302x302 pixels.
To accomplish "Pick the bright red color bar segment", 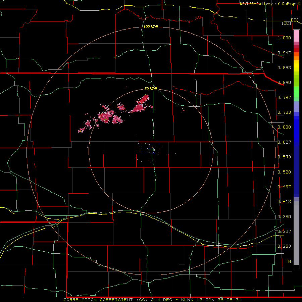I will (x=296, y=50).
